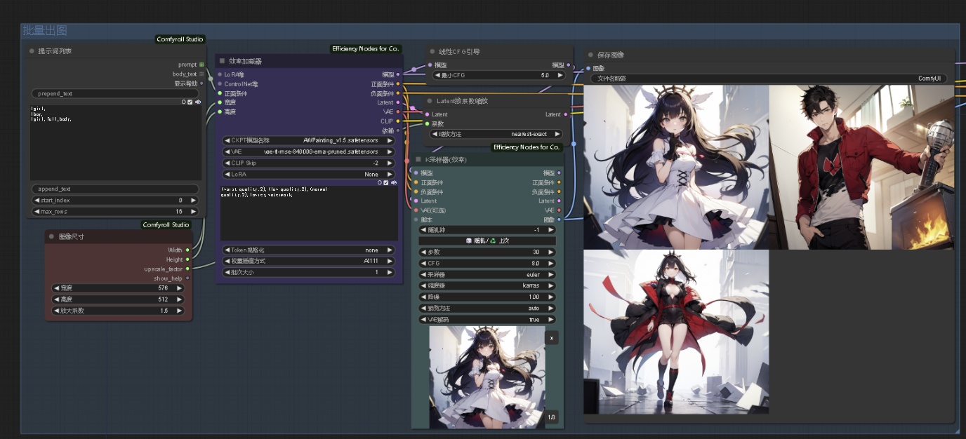Image resolution: width=966 pixels, height=439 pixels.
Task: Increase 宽度 value 576 with right arrow
Action: tap(179, 288)
